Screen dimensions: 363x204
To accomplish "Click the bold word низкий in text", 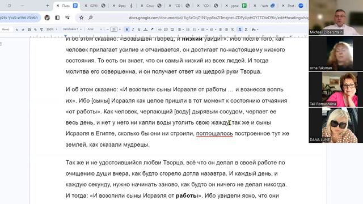I will (x=192, y=39).
